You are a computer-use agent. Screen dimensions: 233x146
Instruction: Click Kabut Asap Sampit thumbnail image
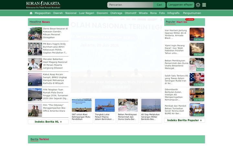(35, 79)
